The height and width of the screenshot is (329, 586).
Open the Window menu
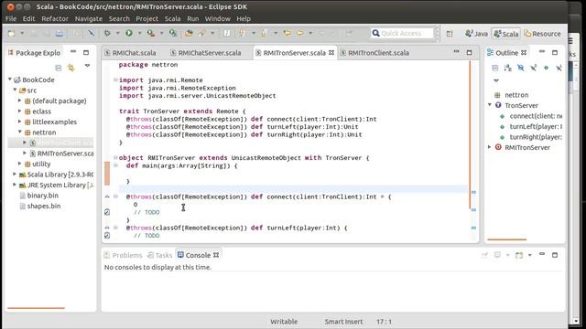pyautogui.click(x=217, y=18)
